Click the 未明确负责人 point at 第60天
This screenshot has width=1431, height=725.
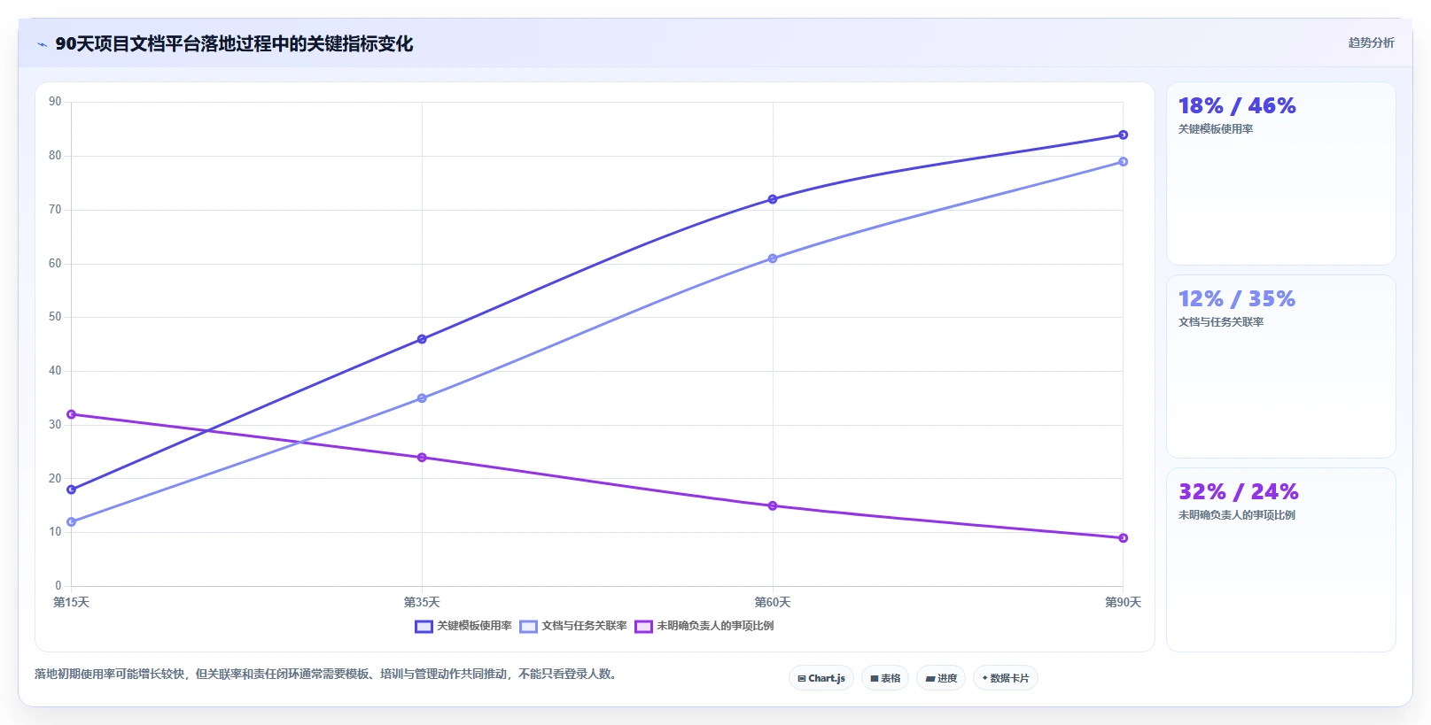pyautogui.click(x=773, y=505)
